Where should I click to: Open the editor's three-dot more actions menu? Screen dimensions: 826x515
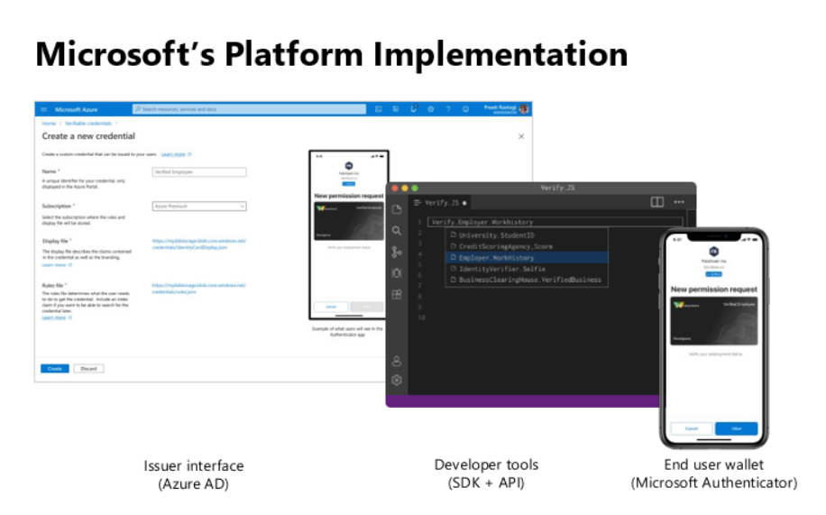click(679, 202)
